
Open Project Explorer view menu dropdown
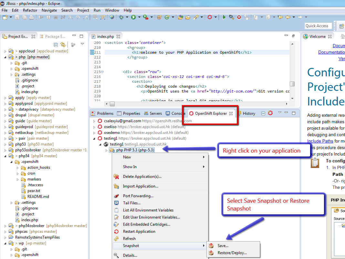coord(82,44)
